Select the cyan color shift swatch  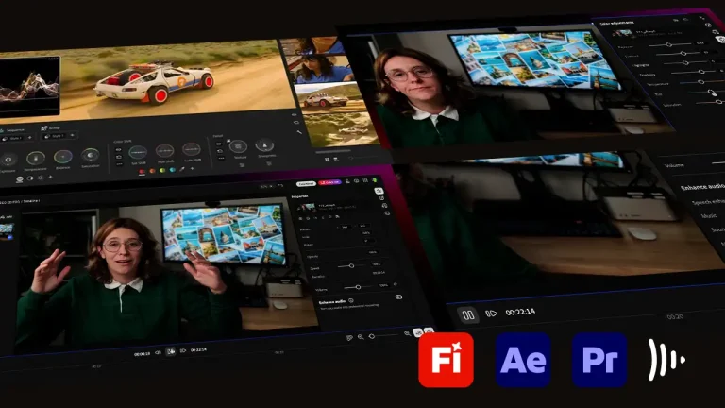click(x=173, y=170)
